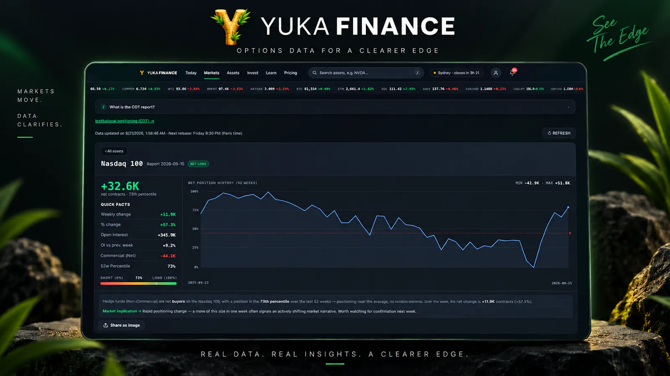Viewport: 670px width, 376px height.
Task: Navigate to the Pricing page
Action: coord(291,73)
